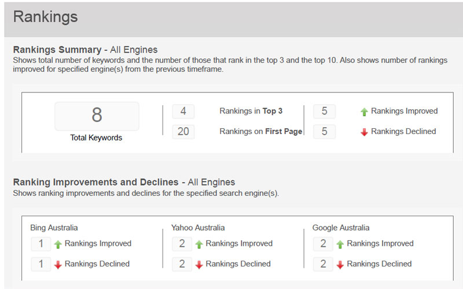Screen dimensions: 463x289
Task: Click the green arrow beside summary Rankings Improved
Action: pyautogui.click(x=364, y=112)
